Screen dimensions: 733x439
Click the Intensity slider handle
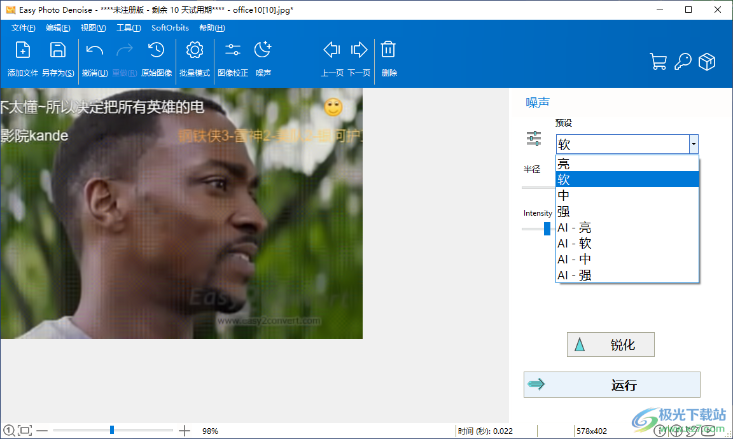coord(547,228)
